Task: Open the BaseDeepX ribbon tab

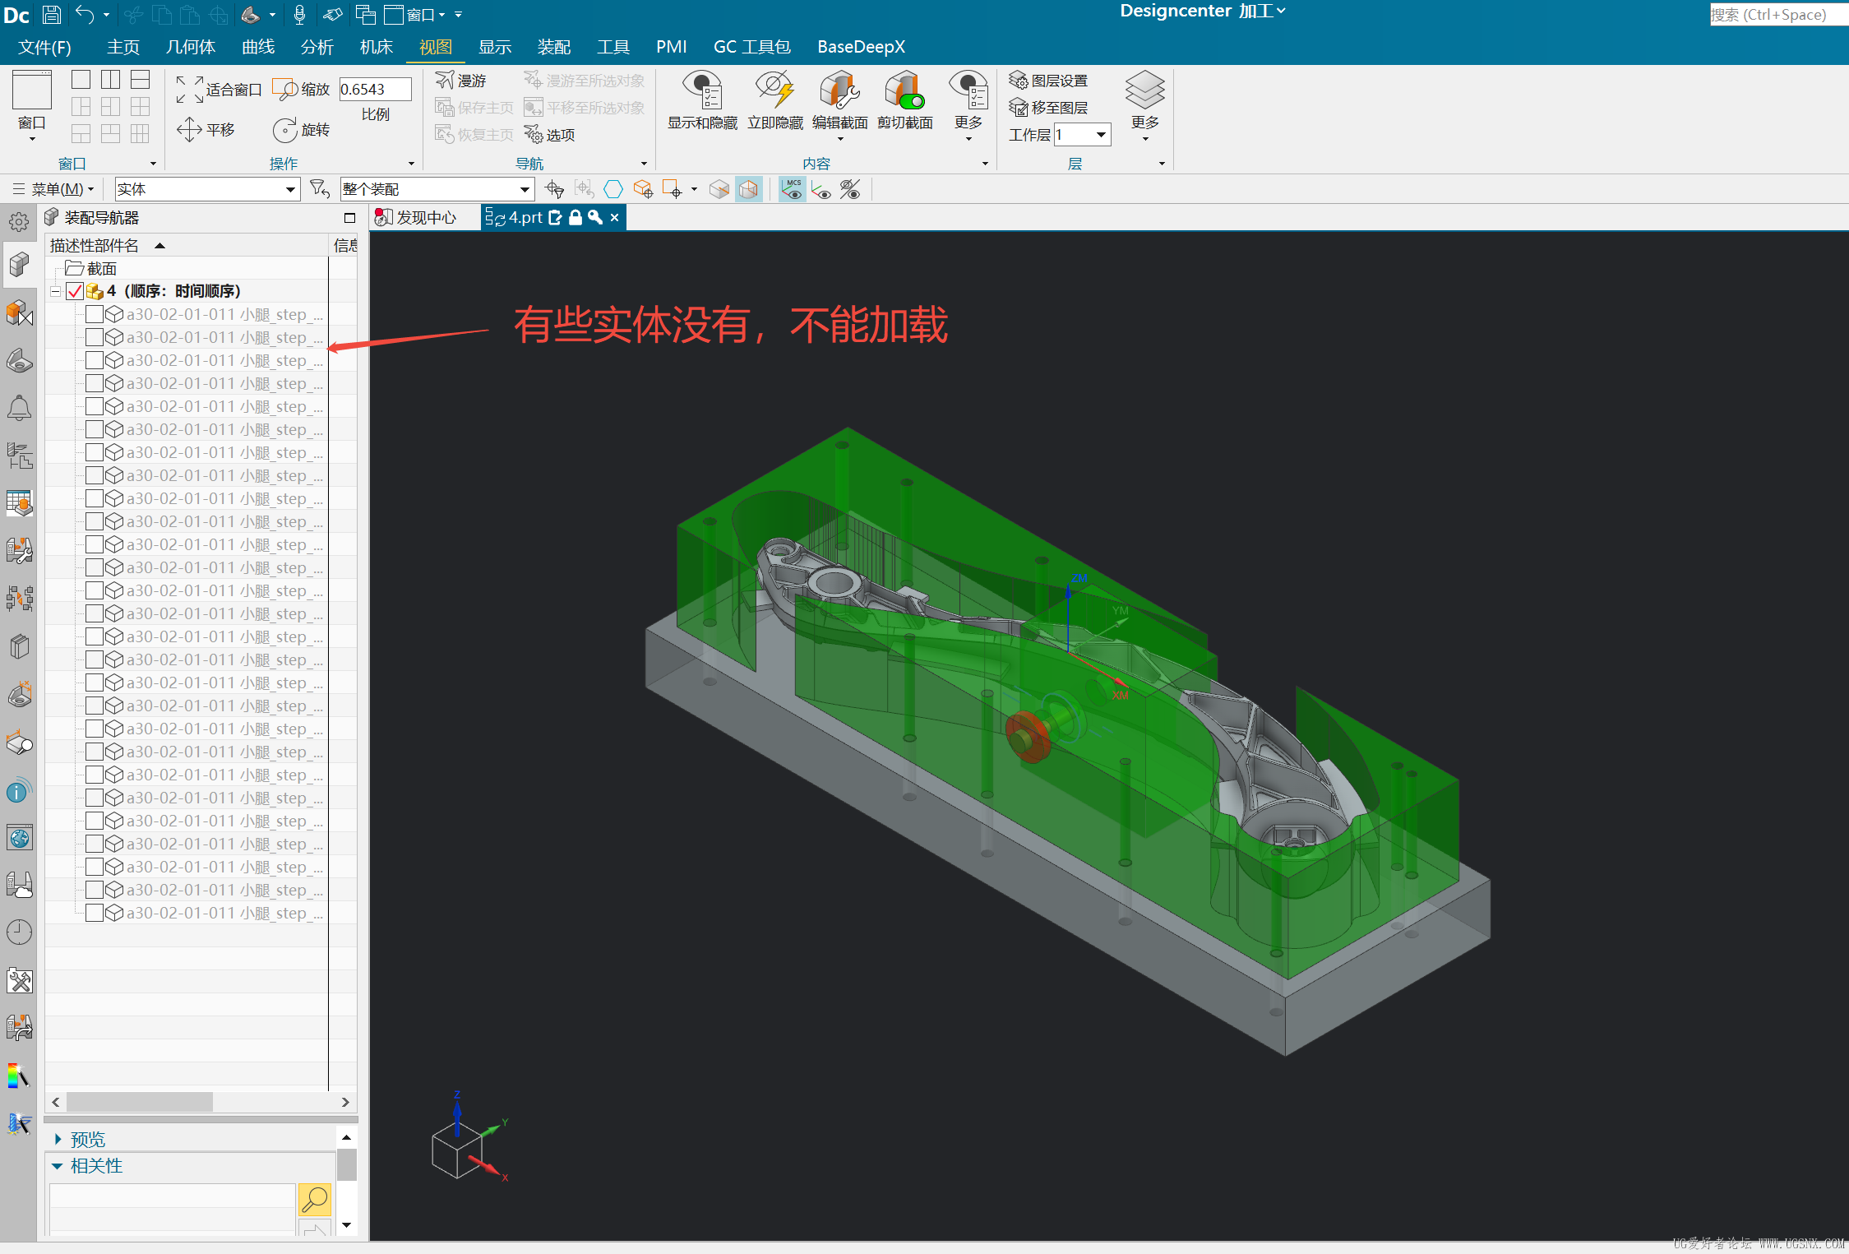Action: click(861, 47)
